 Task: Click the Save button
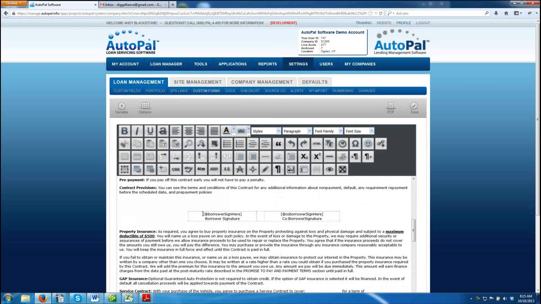click(x=414, y=108)
